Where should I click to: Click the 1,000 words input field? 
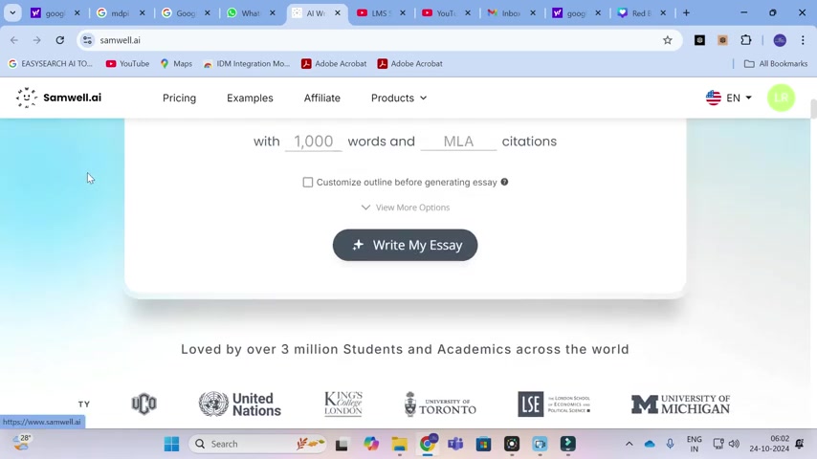tap(313, 142)
